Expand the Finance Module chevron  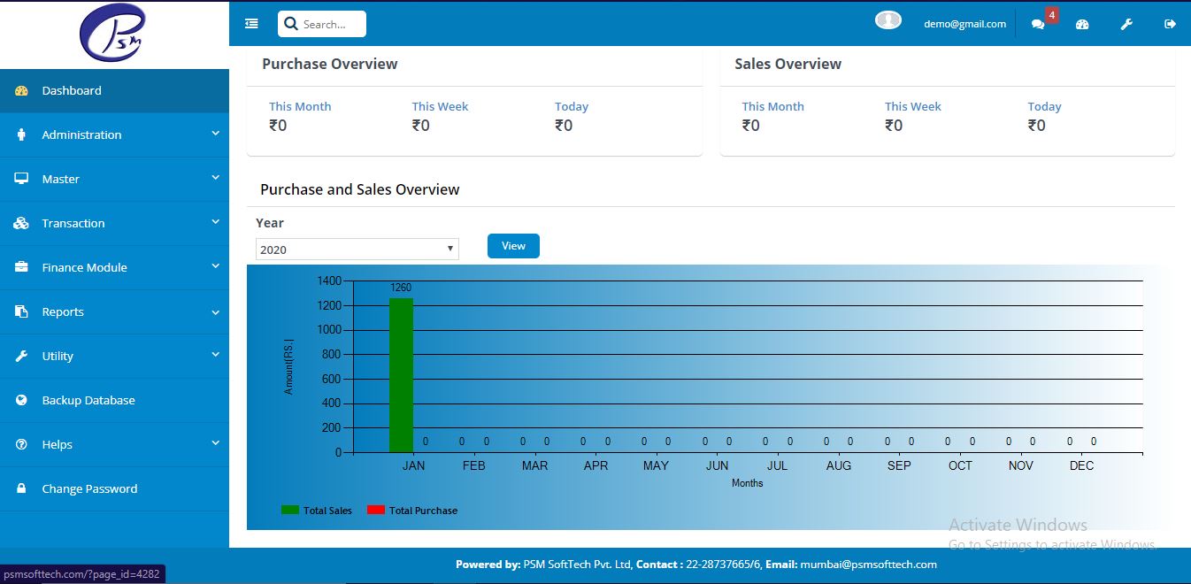[x=215, y=266]
